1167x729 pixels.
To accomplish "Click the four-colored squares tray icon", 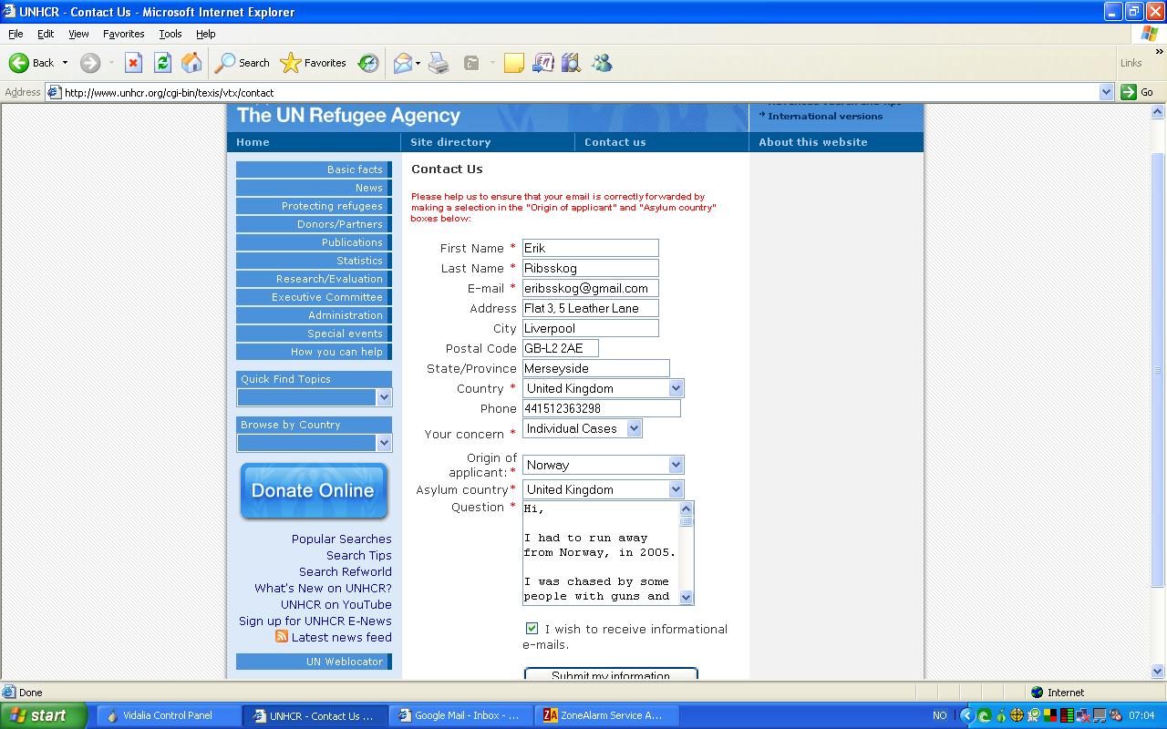I will click(1049, 715).
